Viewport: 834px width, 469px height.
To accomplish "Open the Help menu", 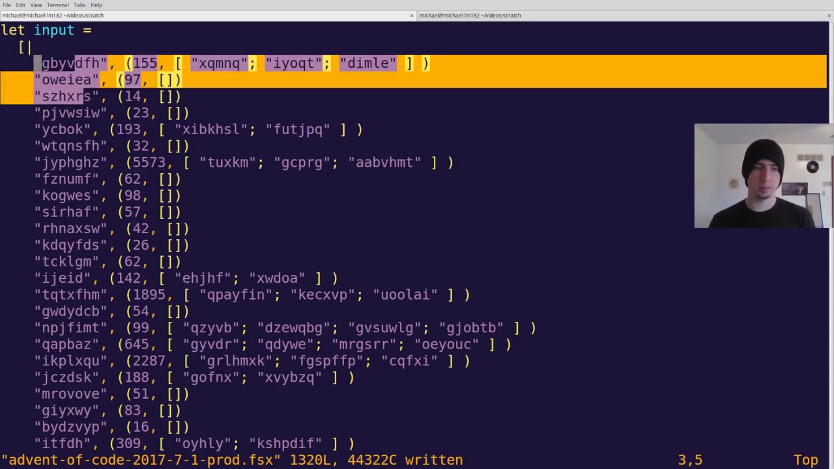I will (96, 5).
